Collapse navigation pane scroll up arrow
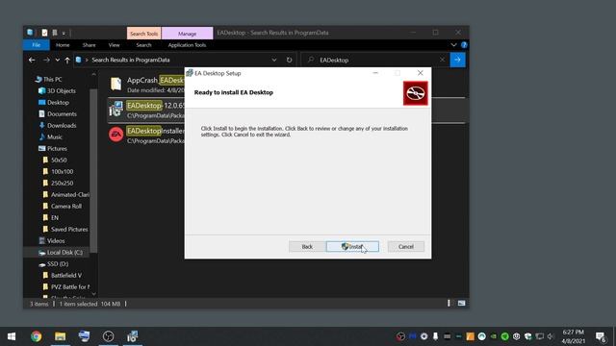The width and height of the screenshot is (616, 346). pyautogui.click(x=93, y=74)
